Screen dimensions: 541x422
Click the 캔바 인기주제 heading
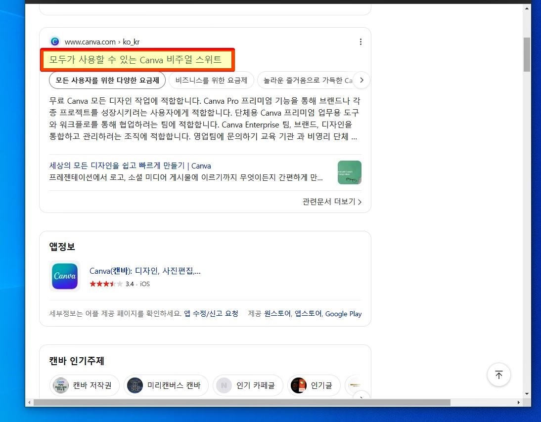(77, 361)
